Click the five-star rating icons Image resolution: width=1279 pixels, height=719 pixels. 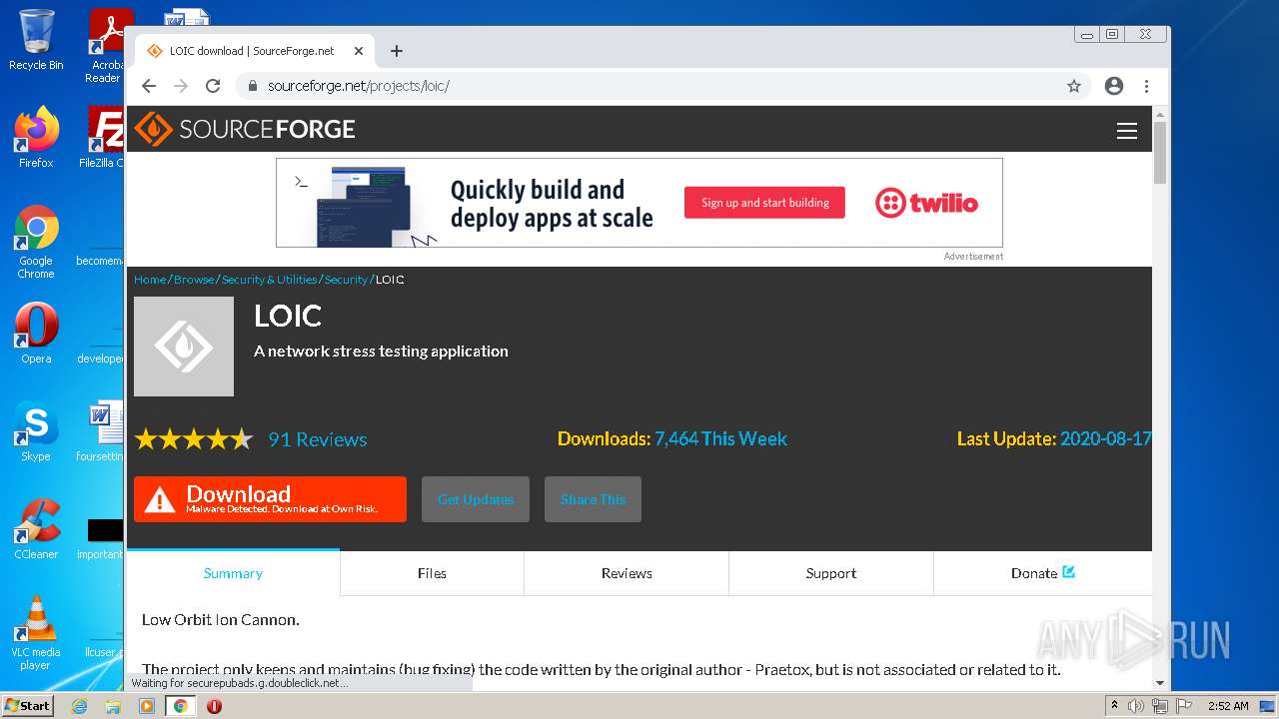coord(194,439)
